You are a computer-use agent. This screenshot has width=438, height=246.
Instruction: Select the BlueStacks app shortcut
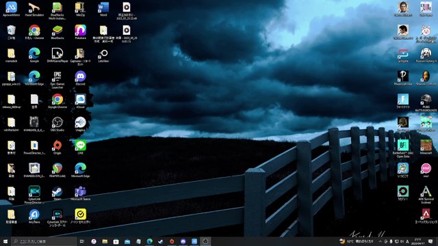click(57, 32)
